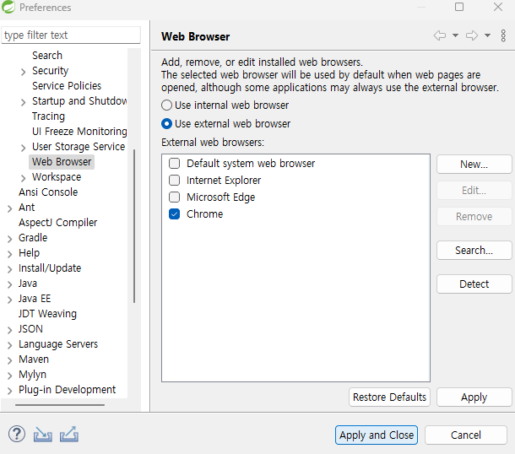515x454 pixels.
Task: Select Web Browser in the tree
Action: pos(62,162)
